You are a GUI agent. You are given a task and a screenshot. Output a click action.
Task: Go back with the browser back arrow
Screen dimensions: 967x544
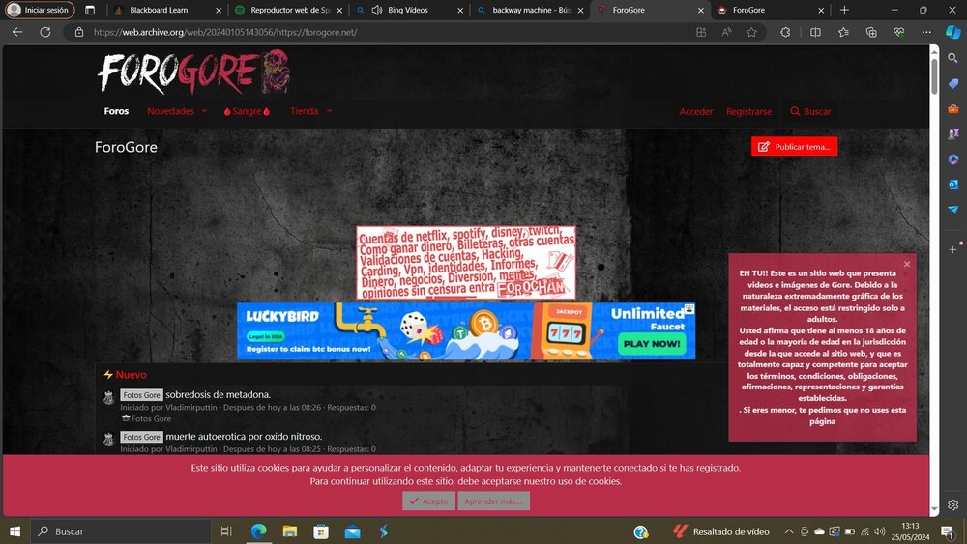[17, 32]
